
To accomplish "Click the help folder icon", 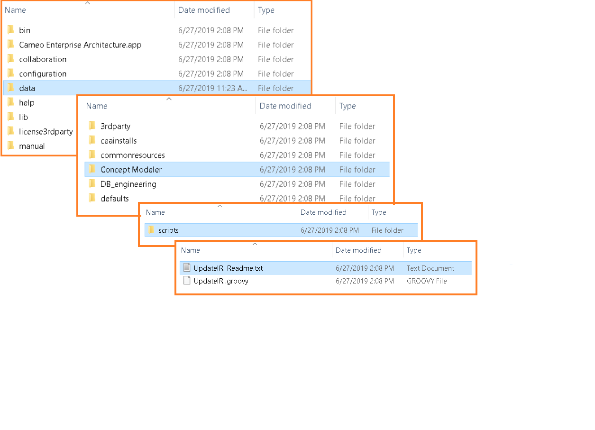I will coord(11,102).
